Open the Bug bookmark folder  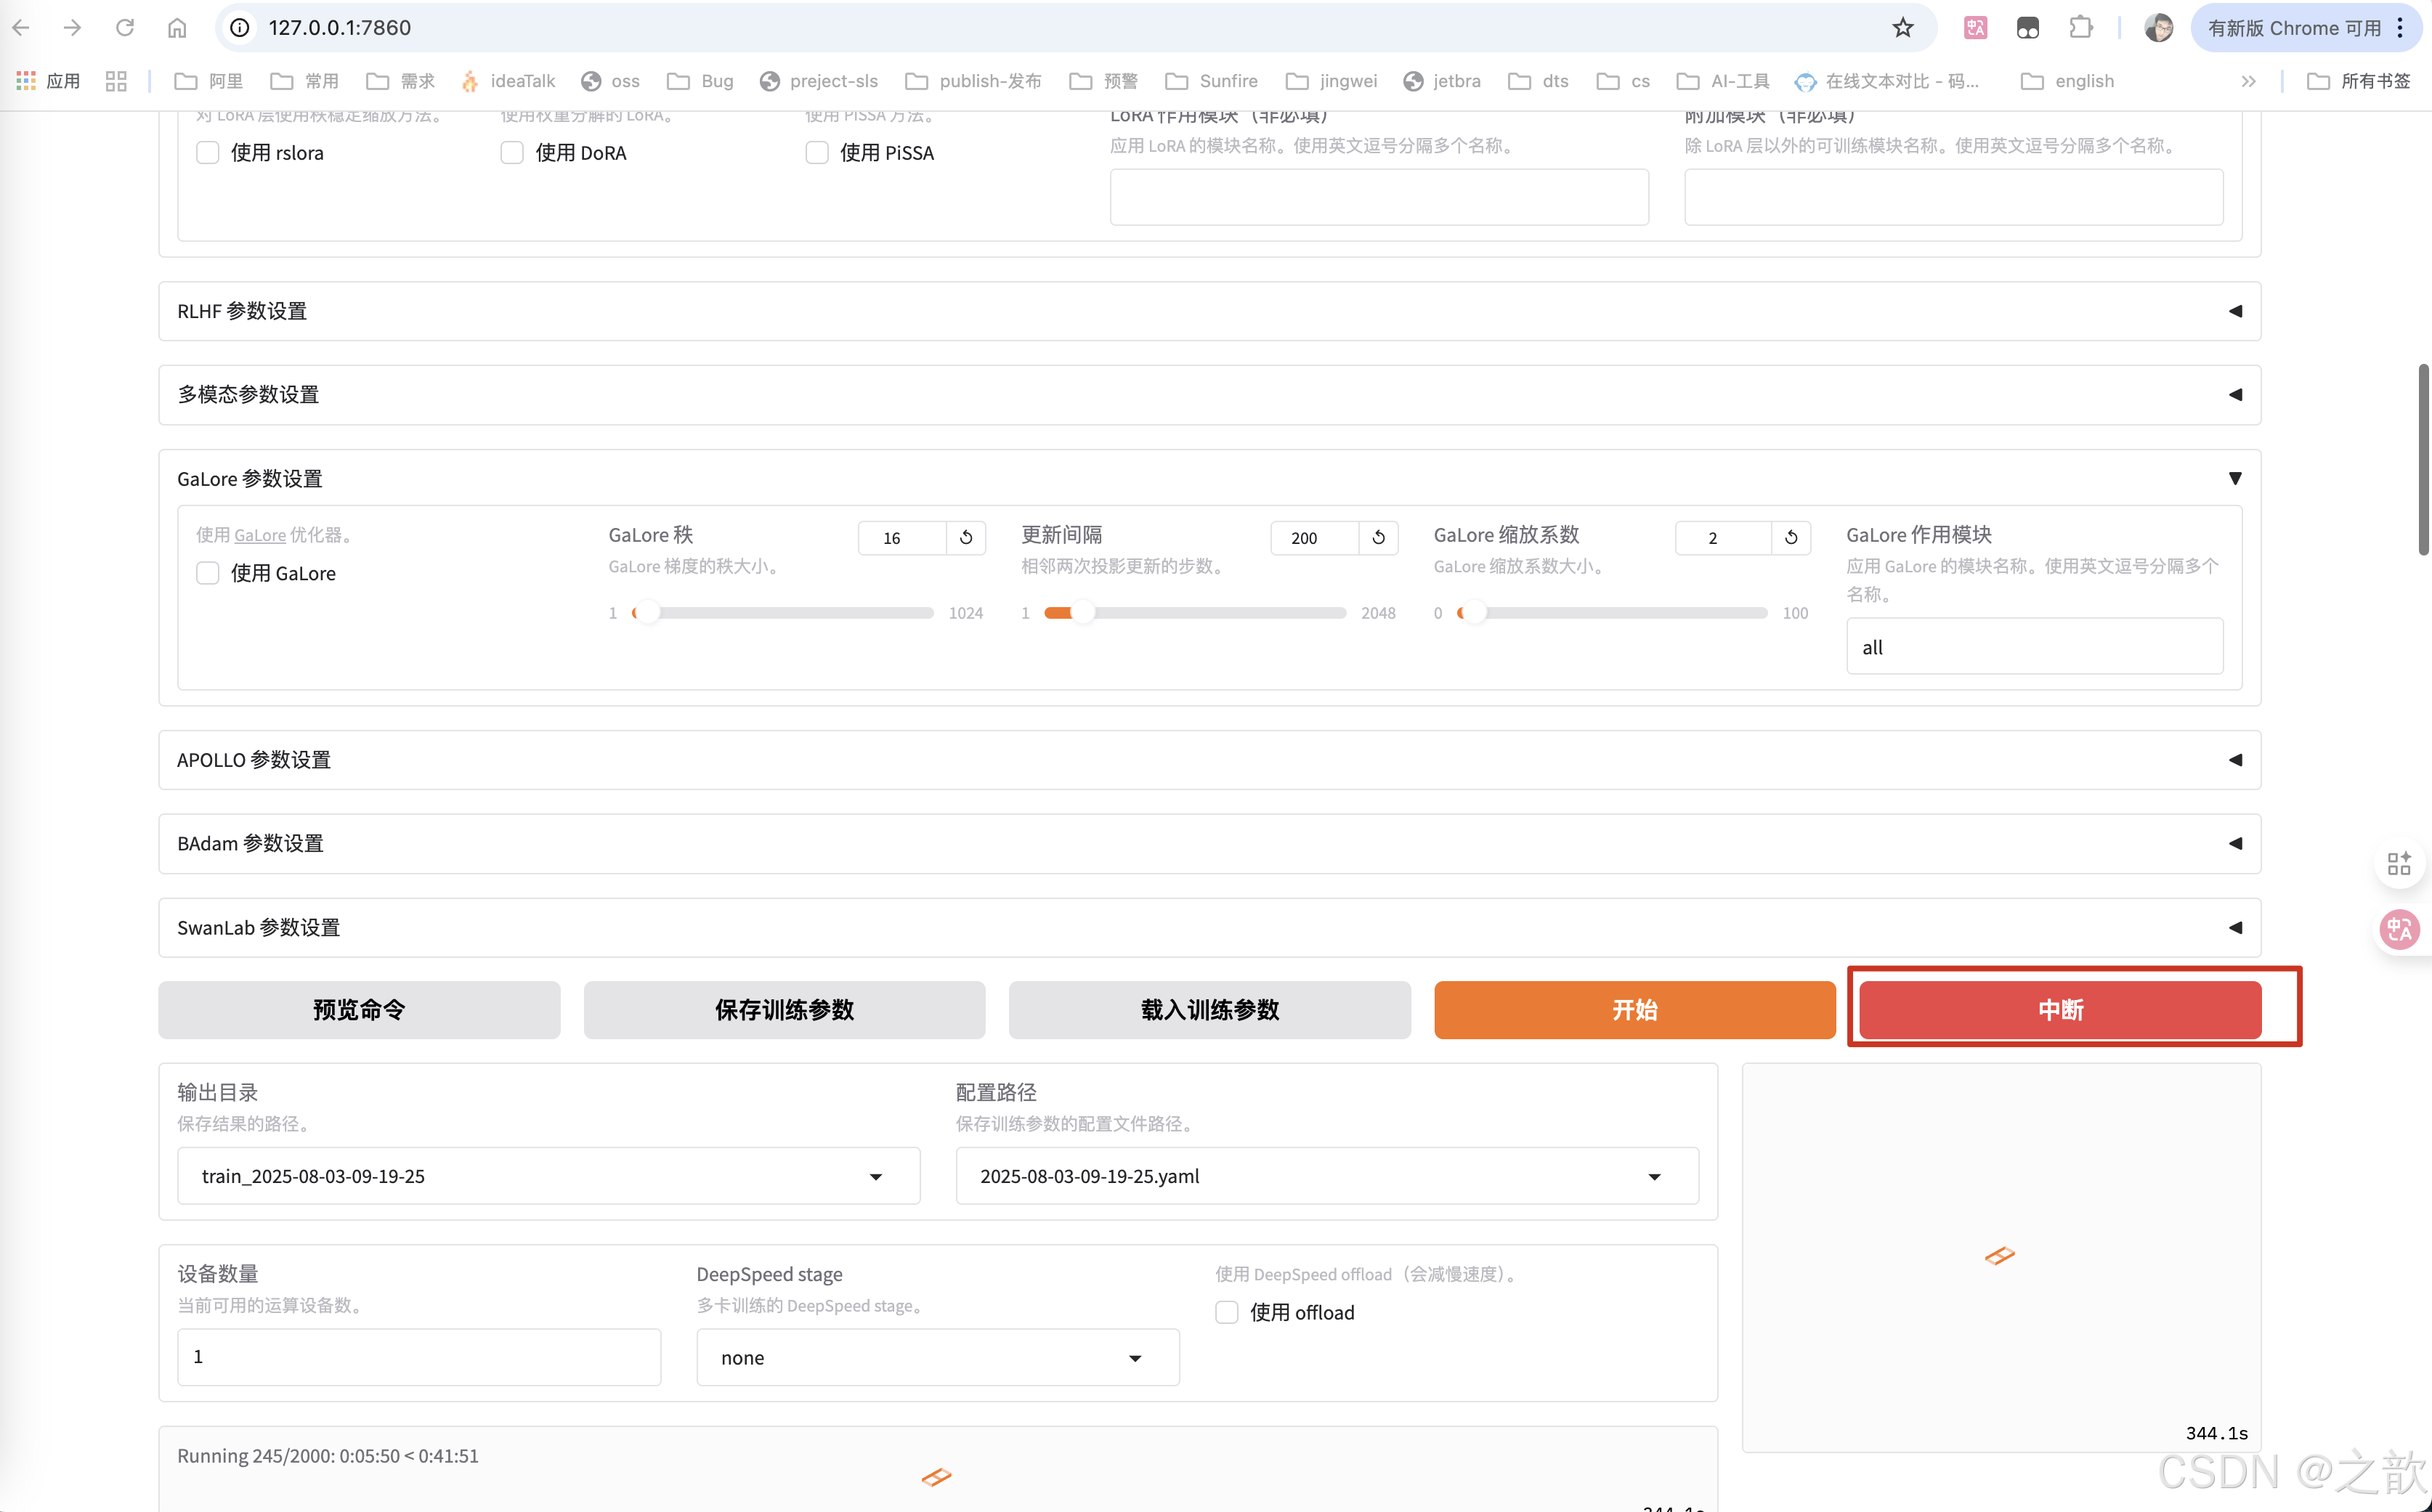coord(701,81)
